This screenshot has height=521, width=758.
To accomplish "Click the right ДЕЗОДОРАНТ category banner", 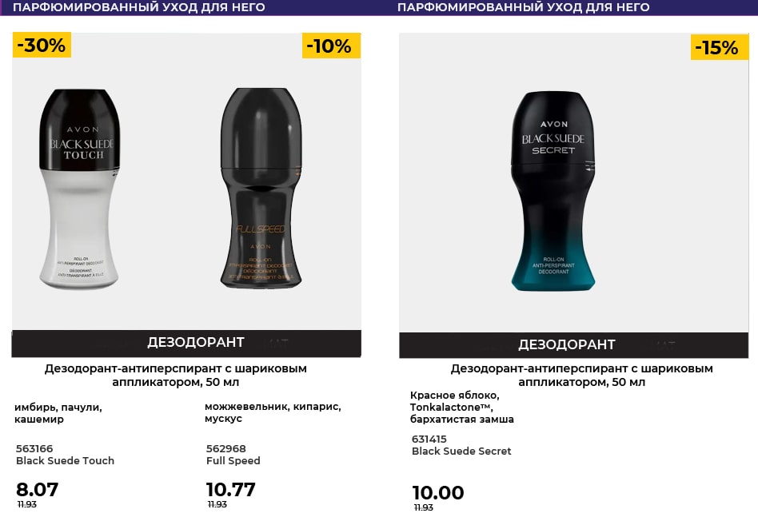I will (567, 344).
